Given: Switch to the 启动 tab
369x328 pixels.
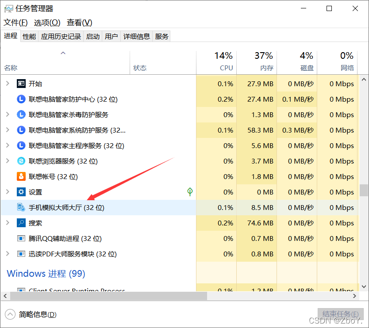Looking at the screenshot, I should point(93,36).
